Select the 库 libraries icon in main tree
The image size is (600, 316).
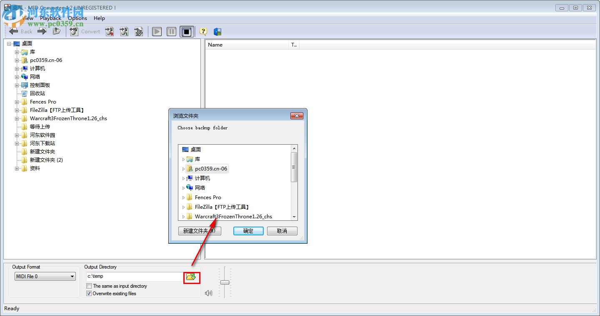coord(25,52)
